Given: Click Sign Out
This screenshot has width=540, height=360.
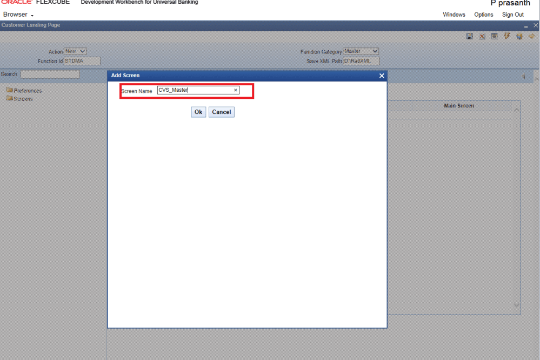Looking at the screenshot, I should click(x=513, y=15).
